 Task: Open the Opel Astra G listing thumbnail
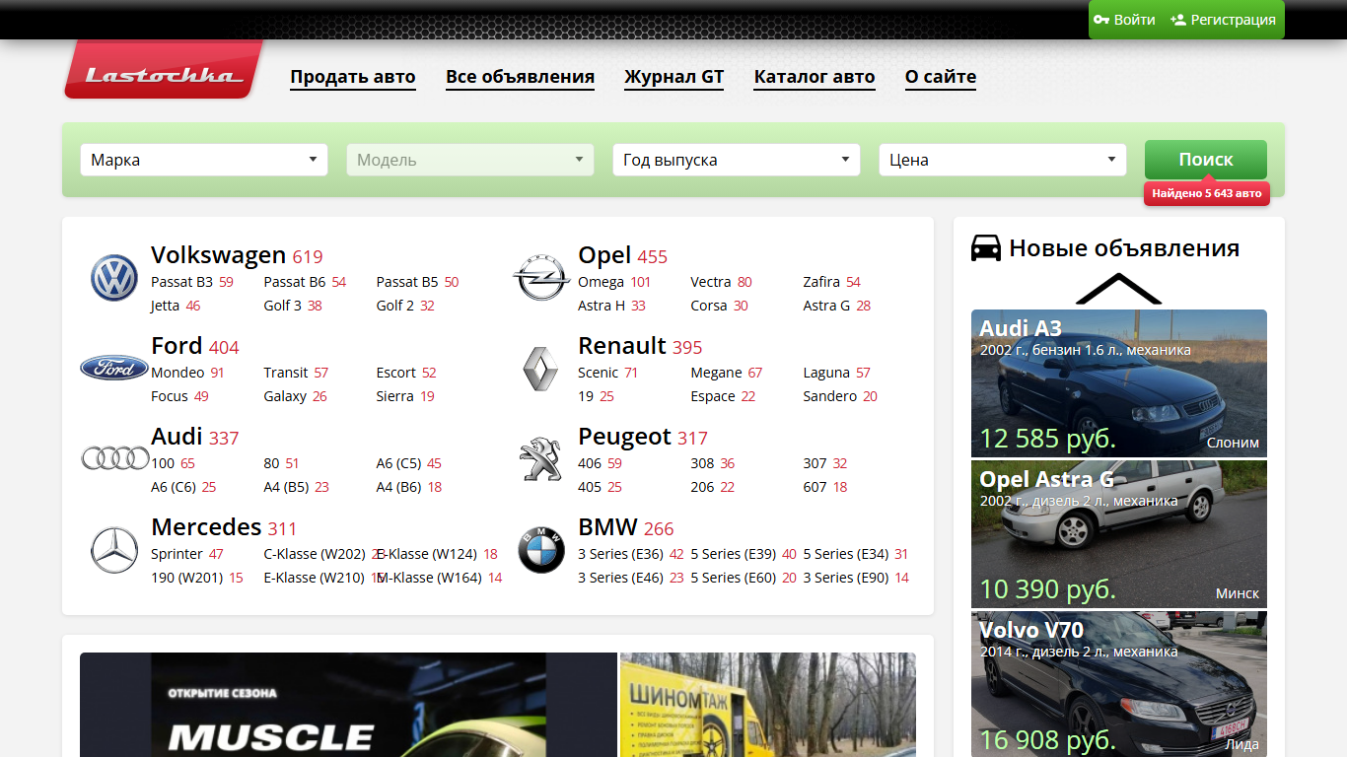[1119, 534]
